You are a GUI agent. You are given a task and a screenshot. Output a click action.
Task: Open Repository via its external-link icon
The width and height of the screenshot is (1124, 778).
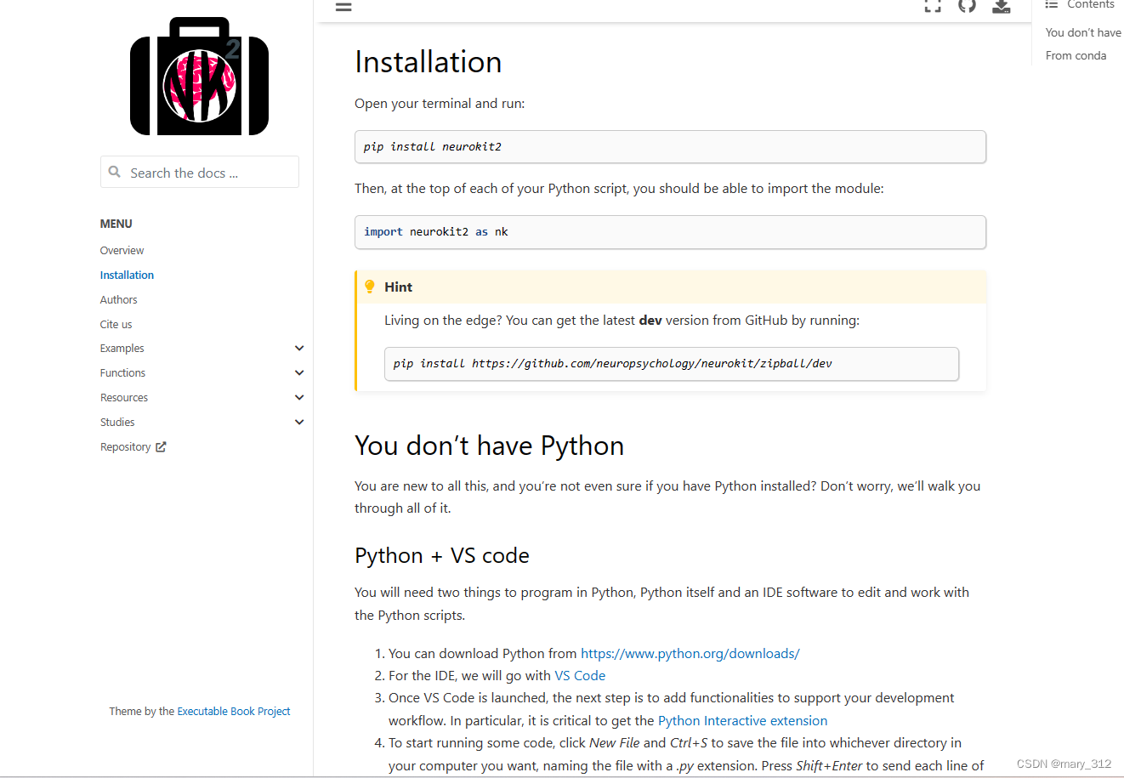coord(162,446)
